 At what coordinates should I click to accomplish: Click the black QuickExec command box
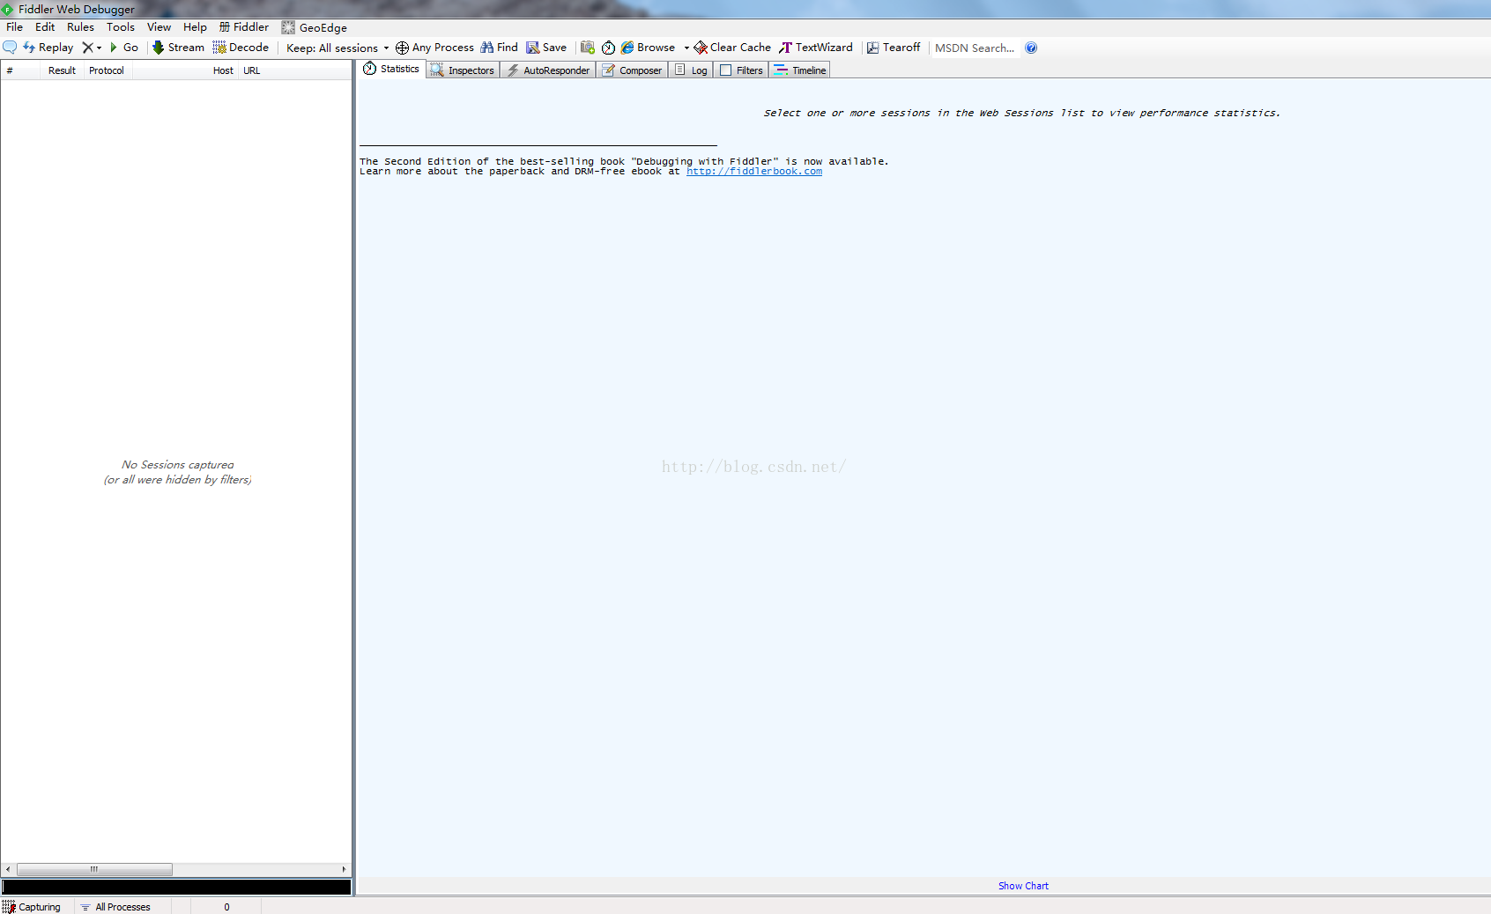click(x=176, y=887)
